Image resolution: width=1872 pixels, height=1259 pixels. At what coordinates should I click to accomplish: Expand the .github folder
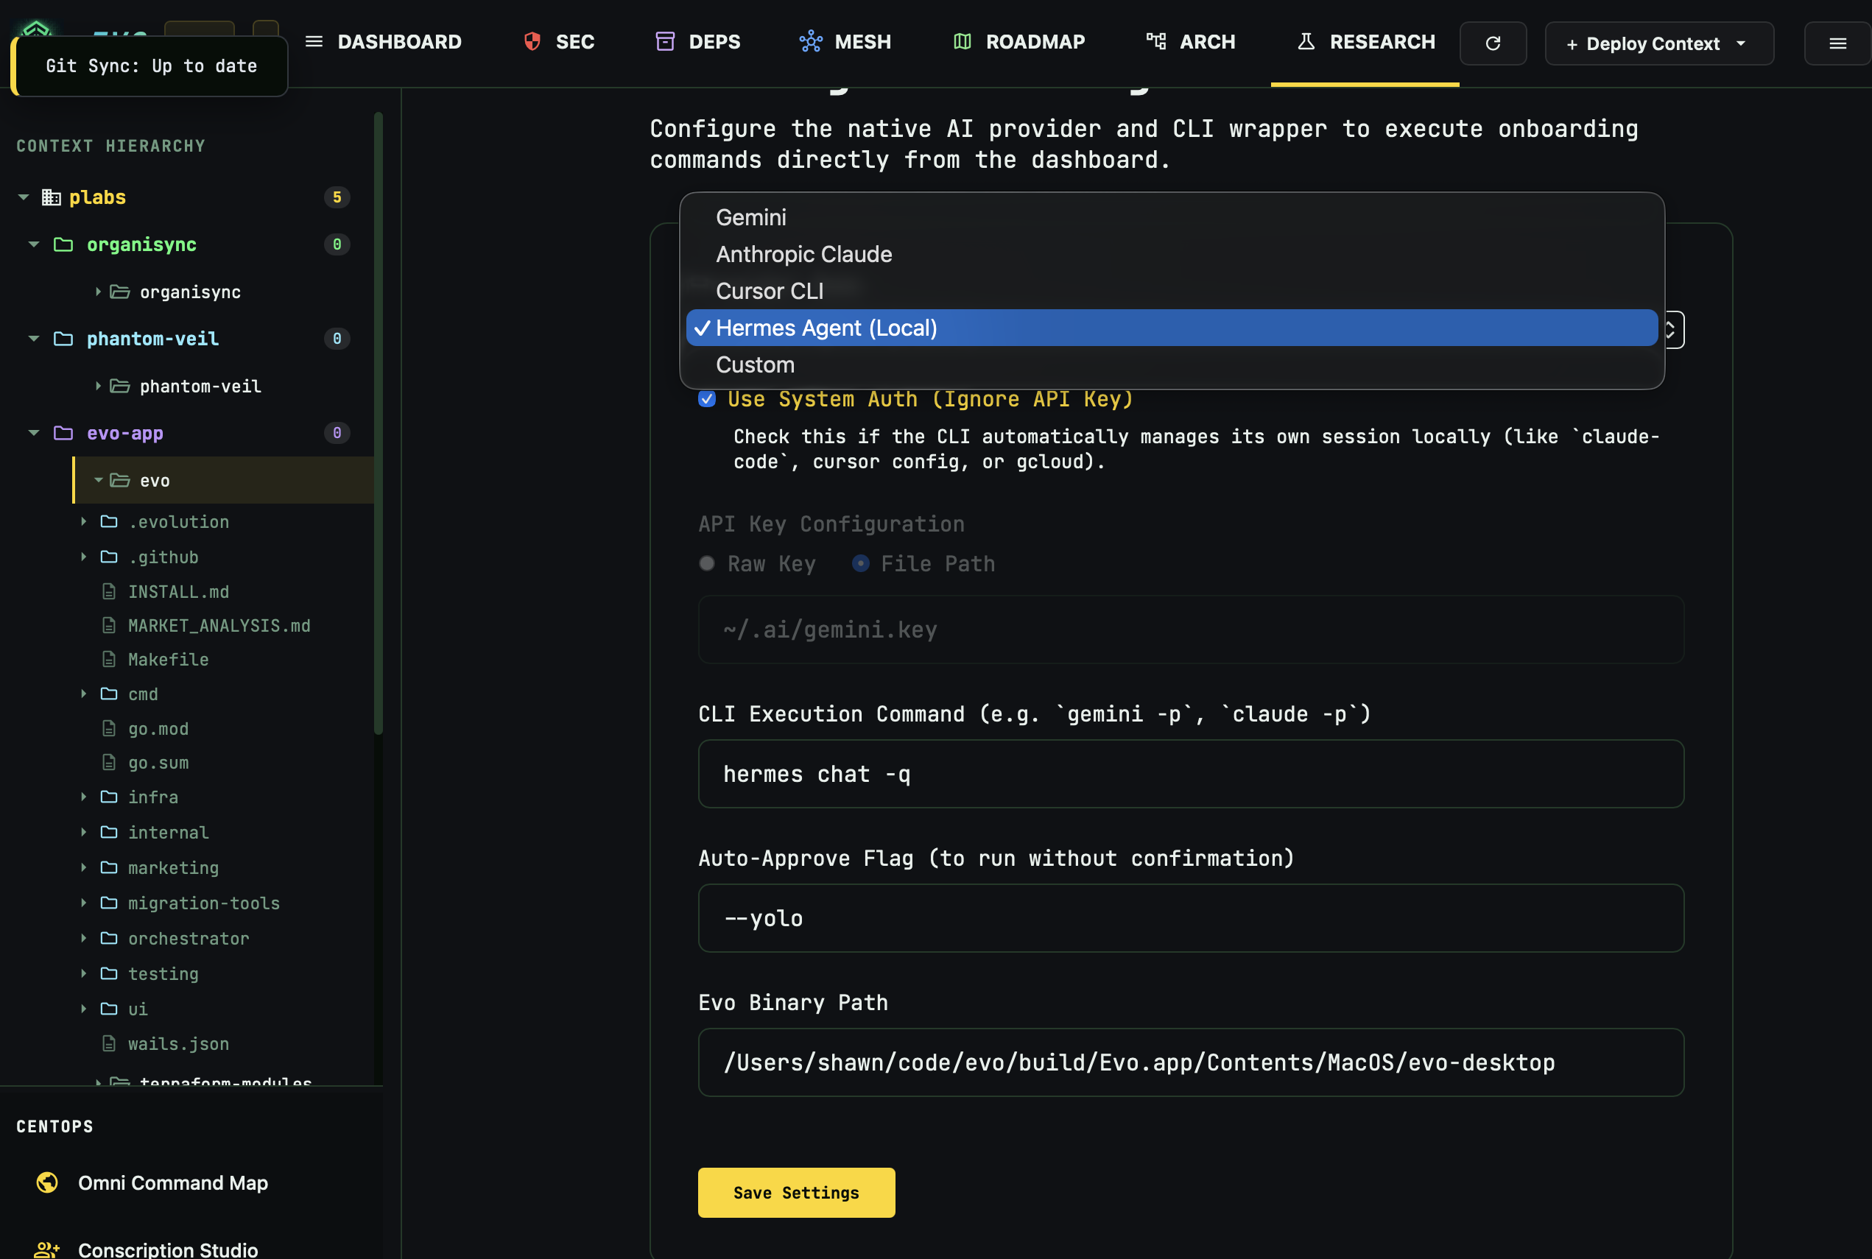coord(83,557)
